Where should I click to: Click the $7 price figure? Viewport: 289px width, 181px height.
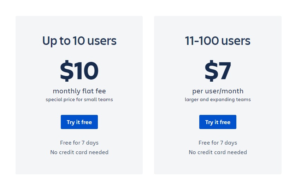tap(218, 71)
